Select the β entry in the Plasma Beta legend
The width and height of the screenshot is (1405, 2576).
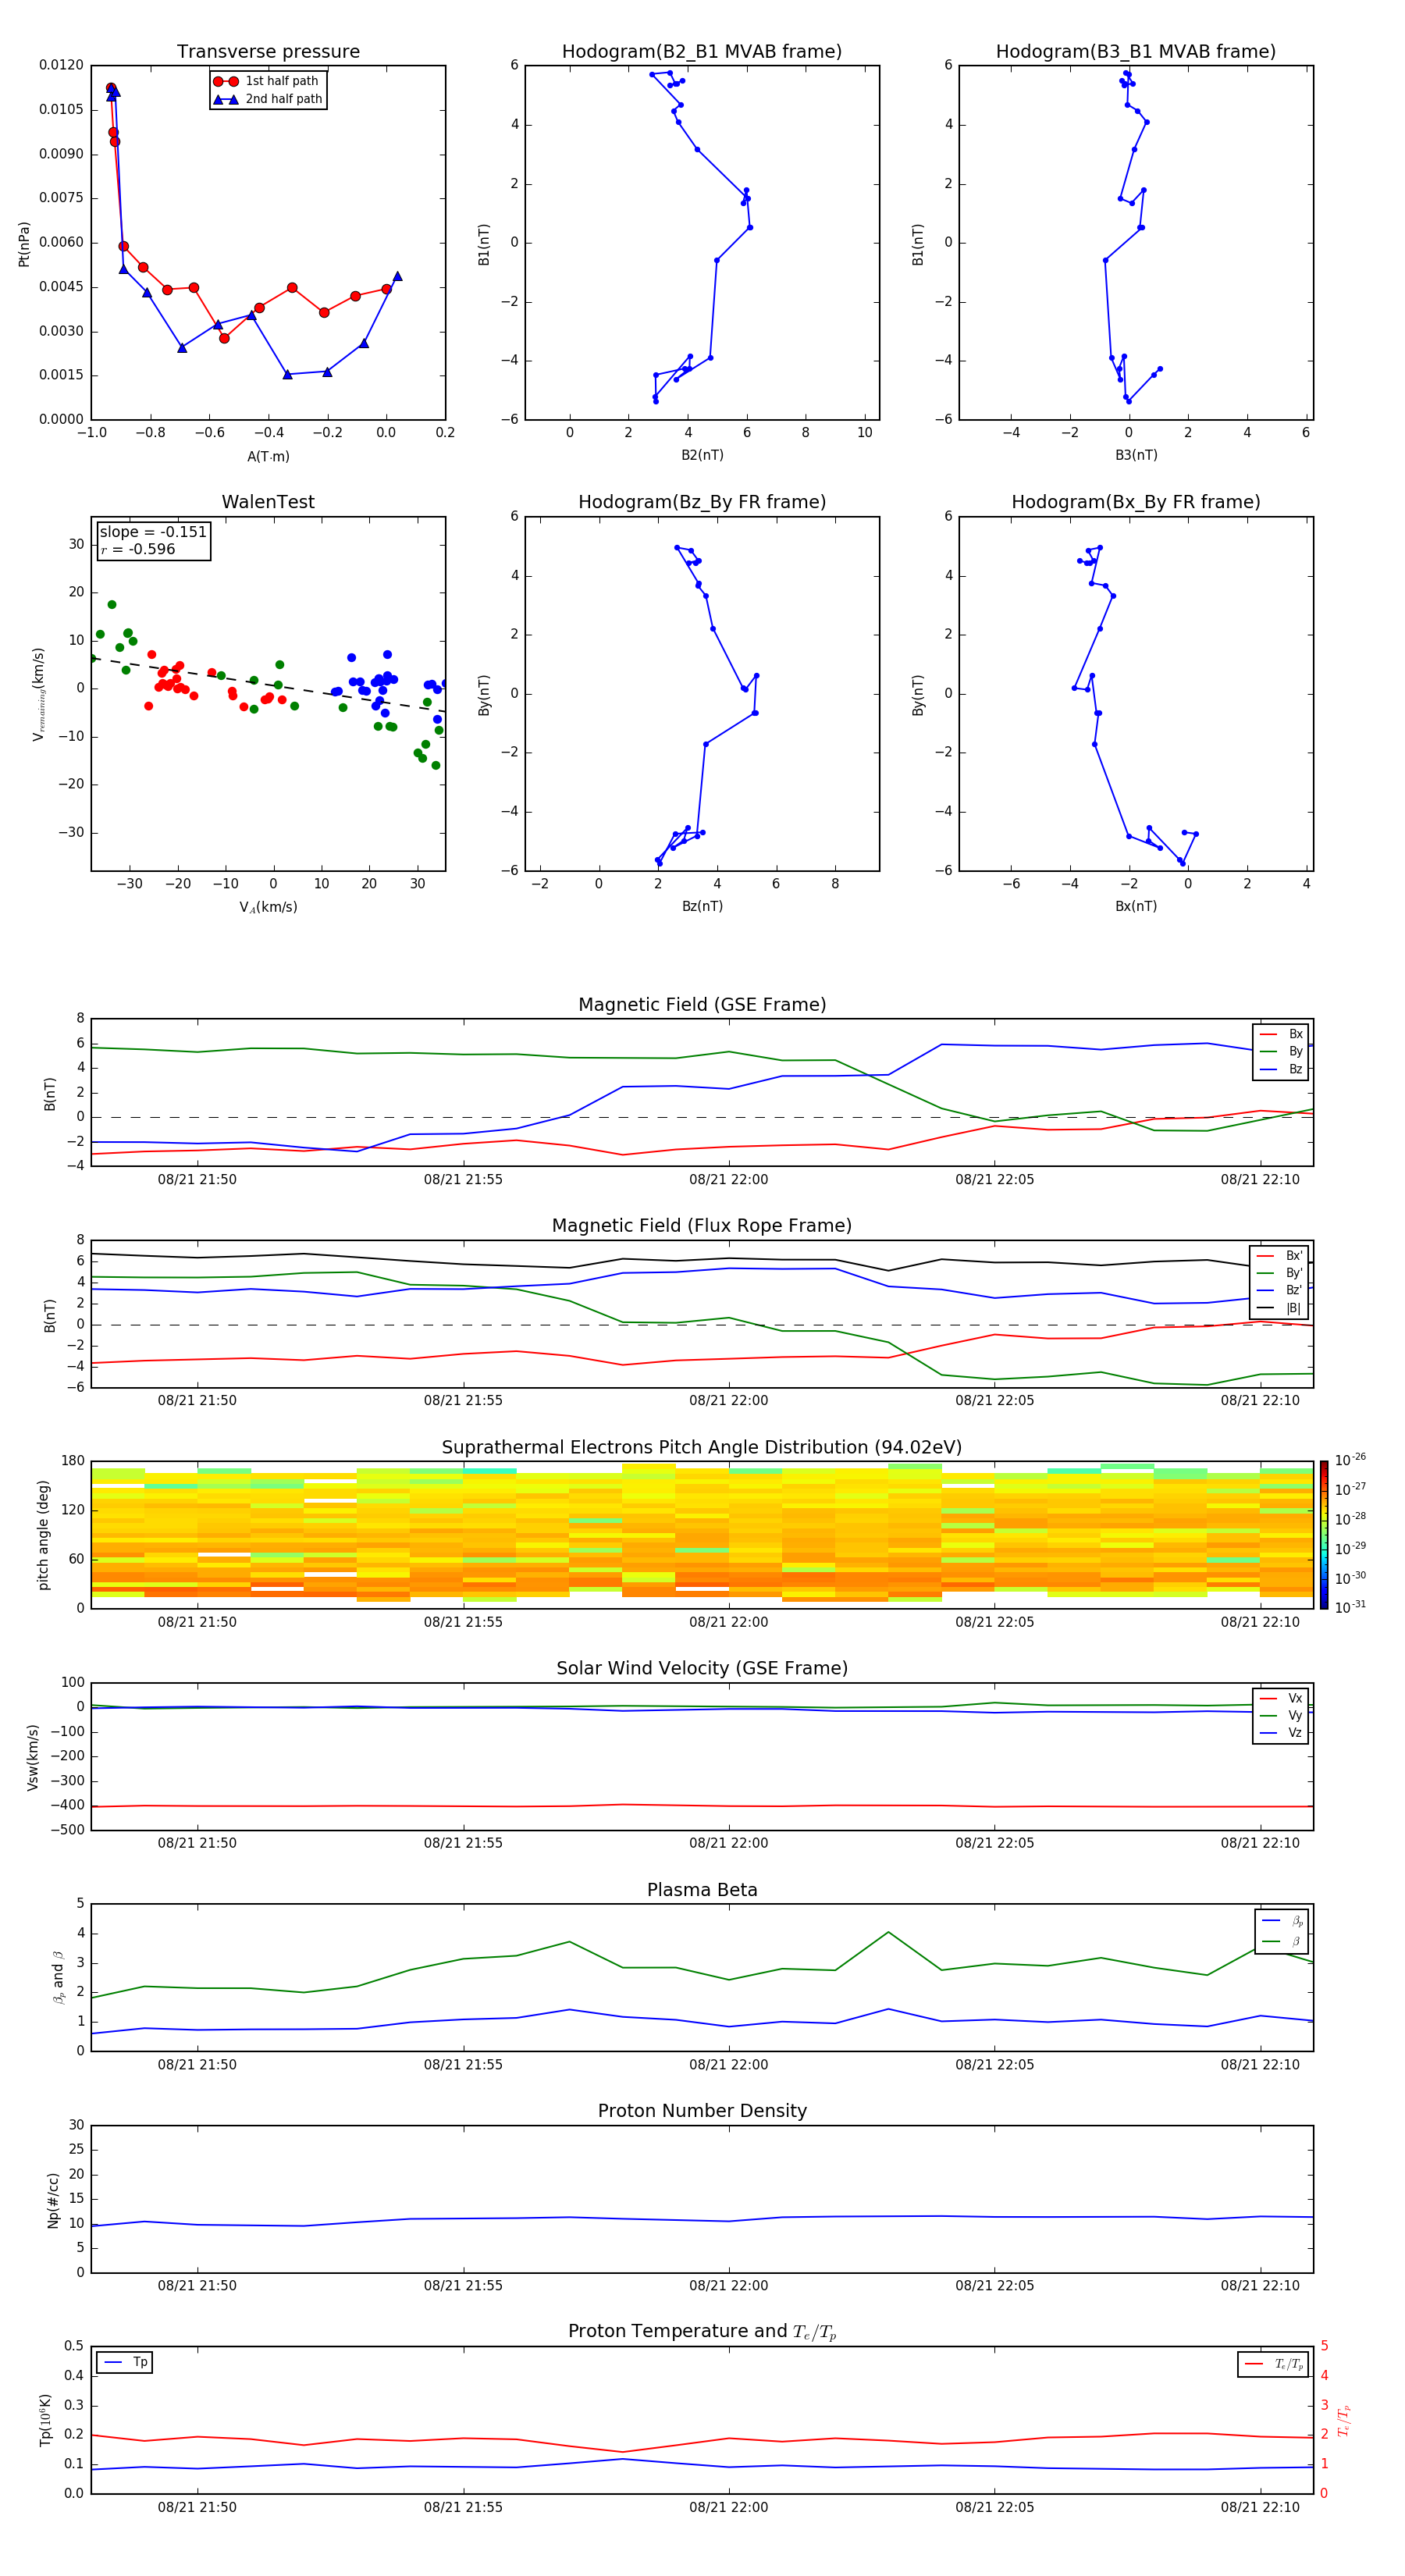pos(1282,1942)
